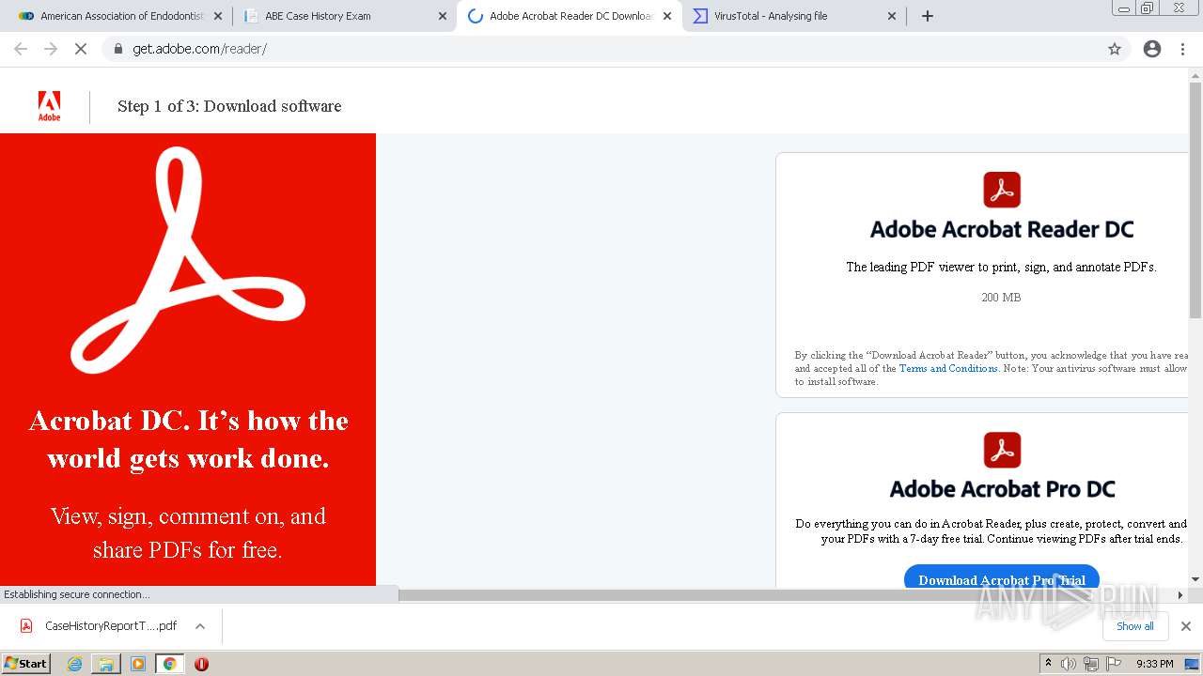Open the Windows Start menu

26,663
